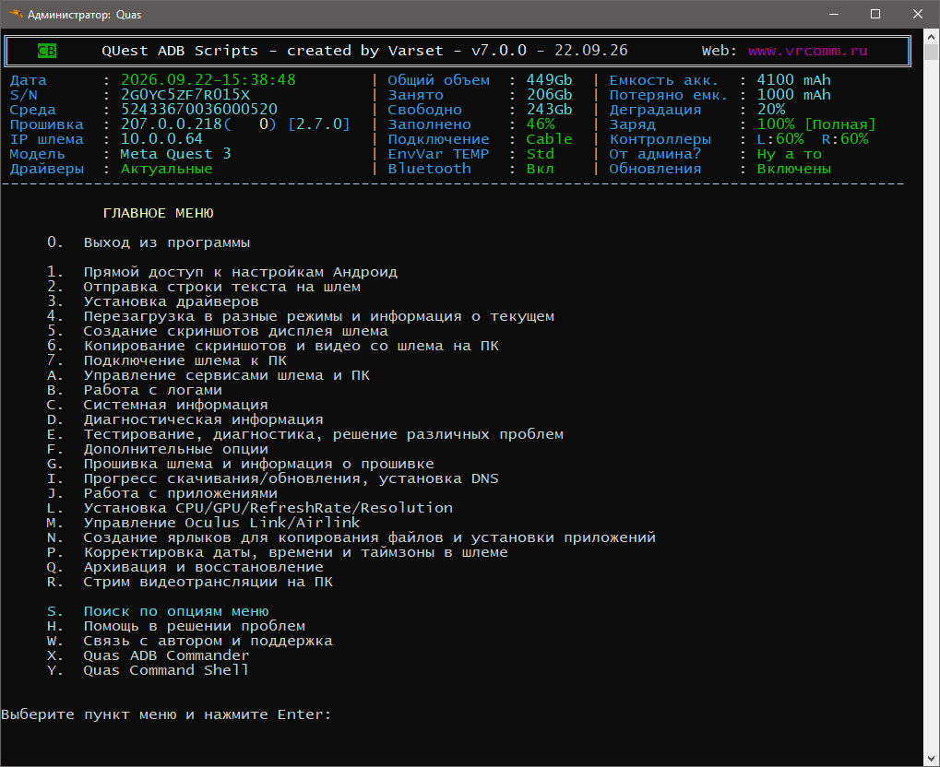Close the Quas console window
940x767 pixels.
[x=917, y=14]
